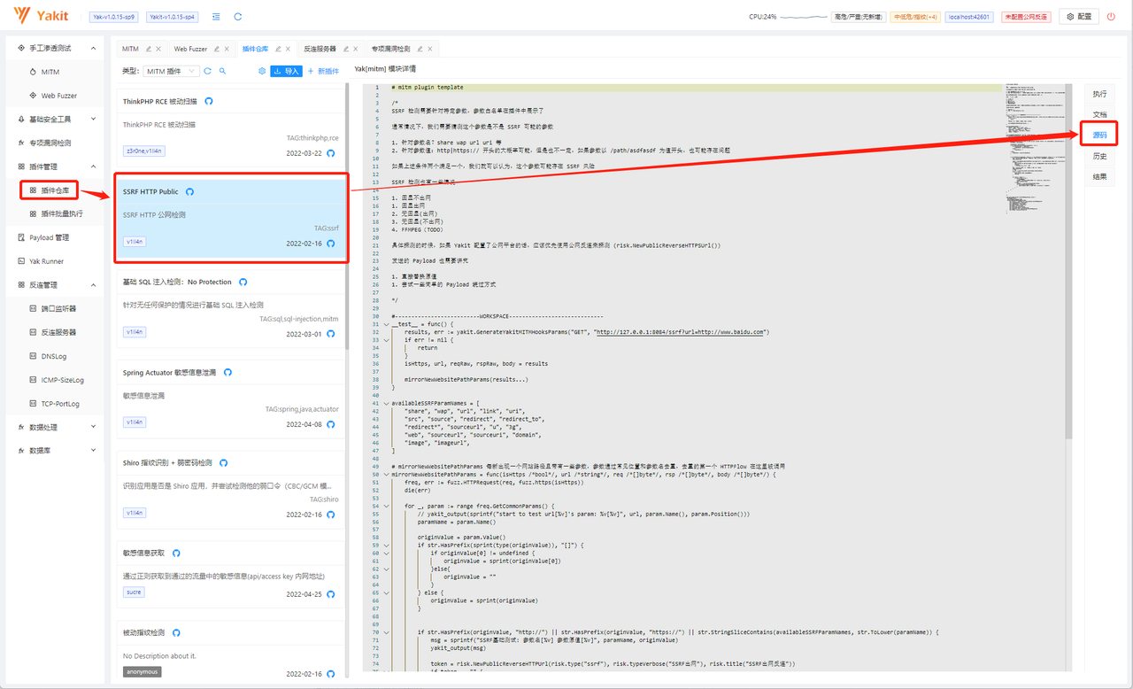Refresh plugin list next to type dropdown
Viewport: 1133px width, 689px height.
pyautogui.click(x=208, y=71)
